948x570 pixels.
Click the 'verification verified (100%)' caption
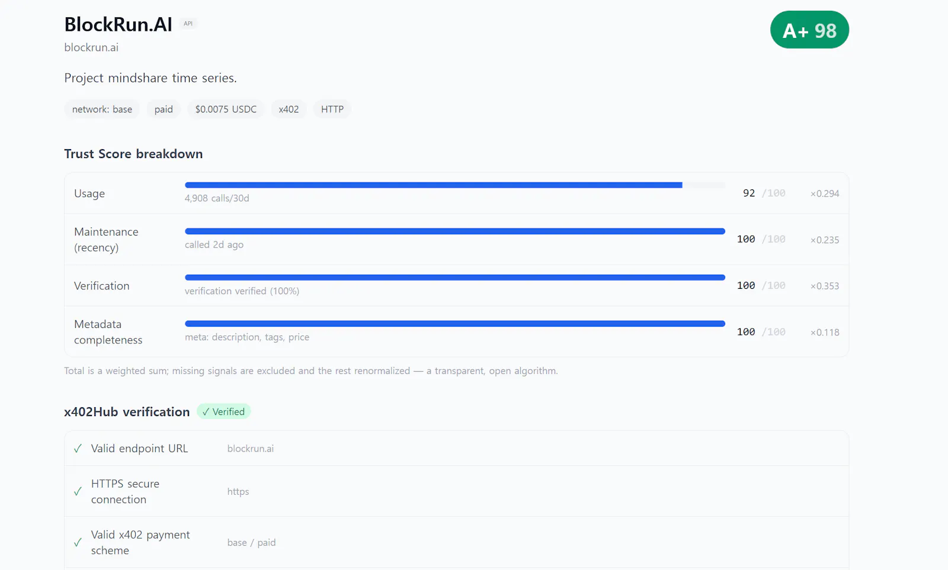coord(242,291)
